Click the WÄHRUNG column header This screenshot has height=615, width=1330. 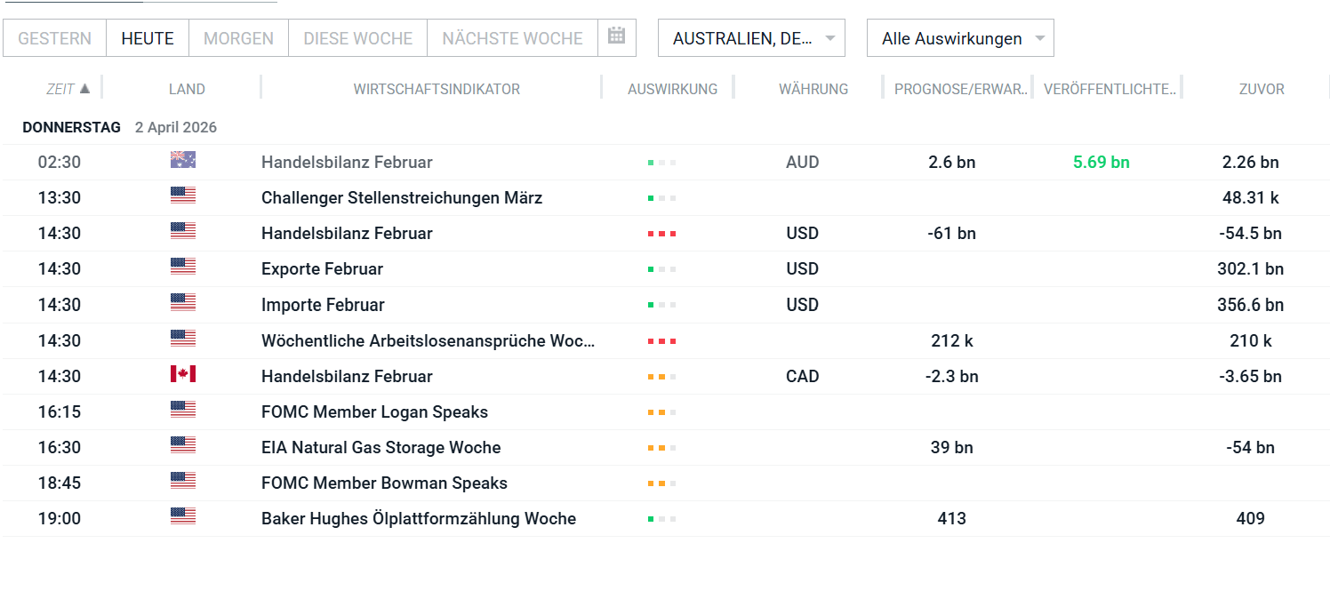pos(813,88)
